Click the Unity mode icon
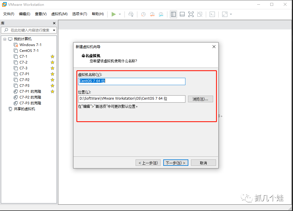293x211 pixels. coord(200,14)
